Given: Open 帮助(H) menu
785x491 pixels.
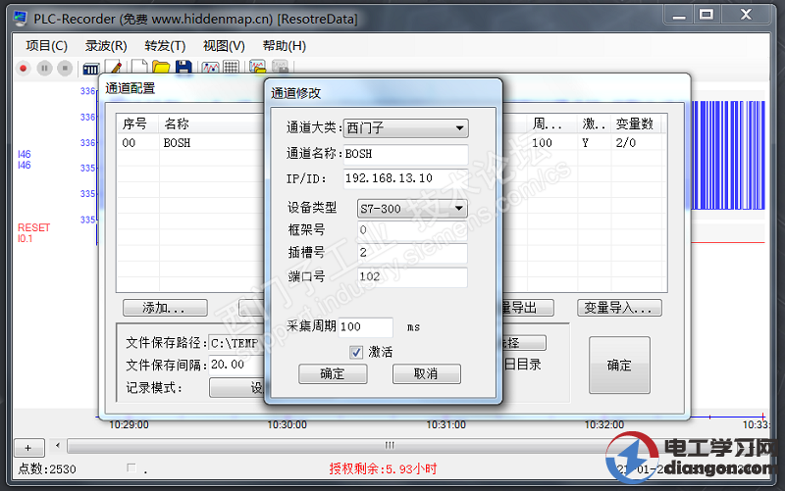Looking at the screenshot, I should pyautogui.click(x=284, y=46).
